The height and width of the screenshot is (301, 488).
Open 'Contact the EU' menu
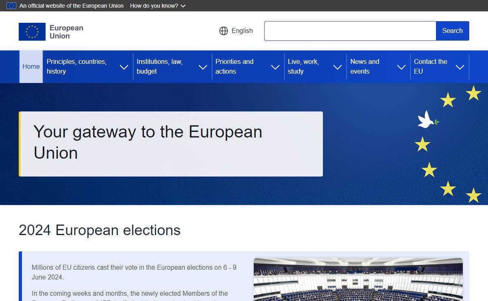point(431,67)
